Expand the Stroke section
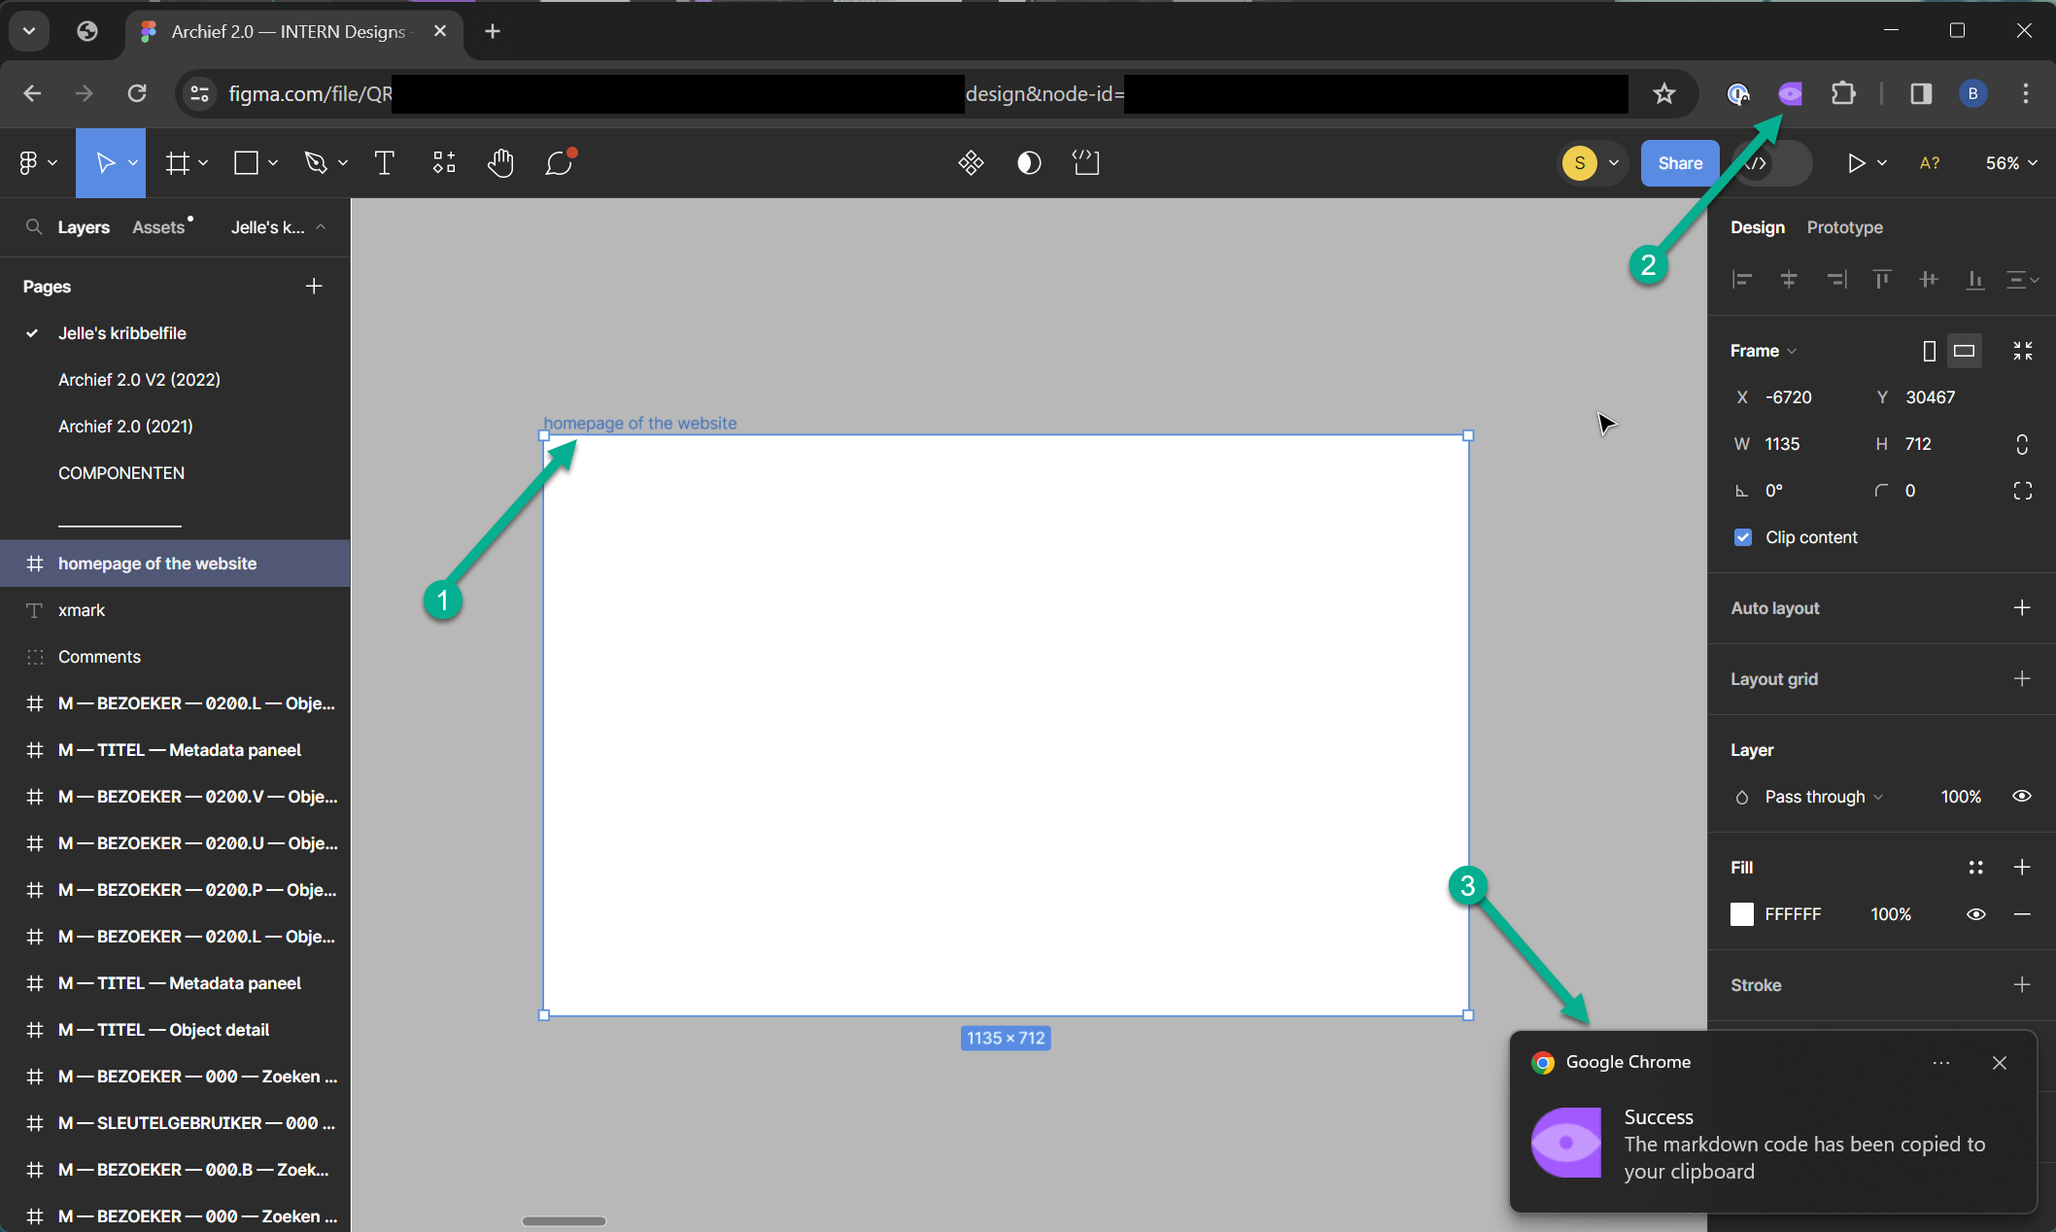Screen dimensions: 2056x1232 2021,985
